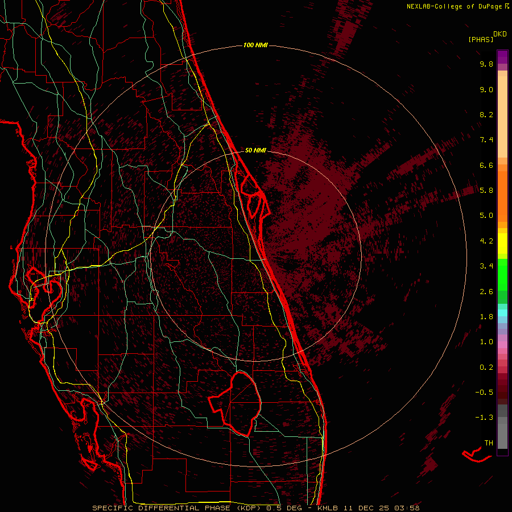Click the 6.6 scale value

point(486,165)
